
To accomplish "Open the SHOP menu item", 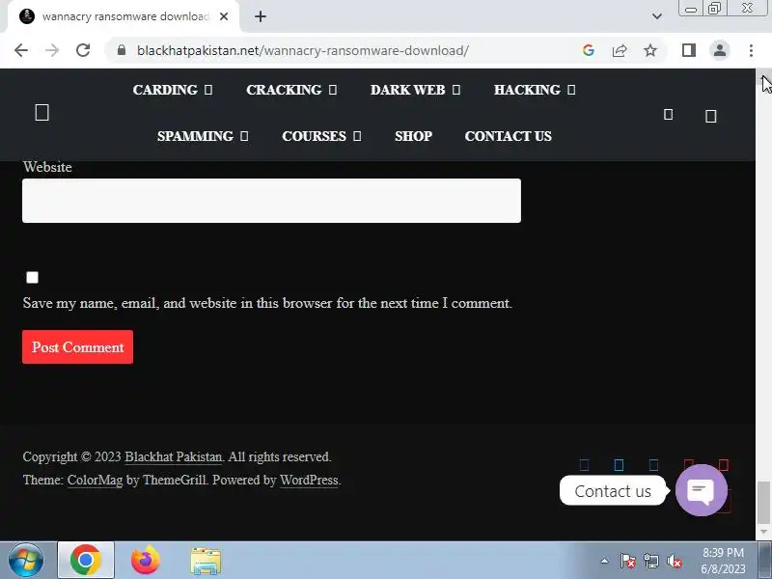I will (414, 136).
